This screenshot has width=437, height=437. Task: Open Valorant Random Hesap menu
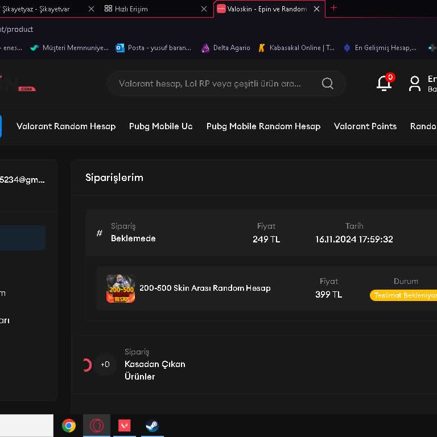66,126
